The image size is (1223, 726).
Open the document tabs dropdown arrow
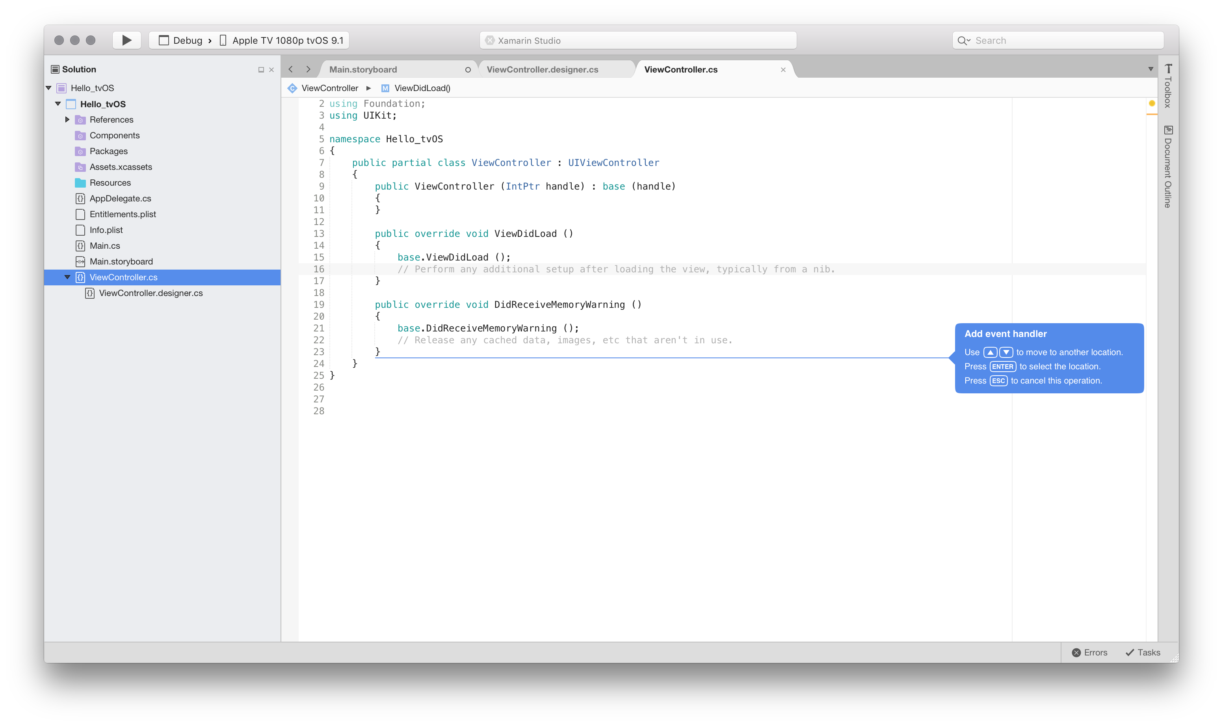1151,69
